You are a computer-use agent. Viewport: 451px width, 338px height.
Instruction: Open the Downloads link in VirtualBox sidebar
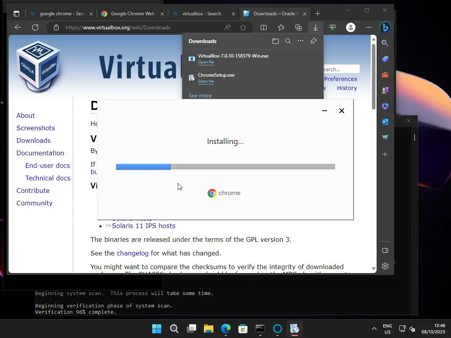[33, 140]
